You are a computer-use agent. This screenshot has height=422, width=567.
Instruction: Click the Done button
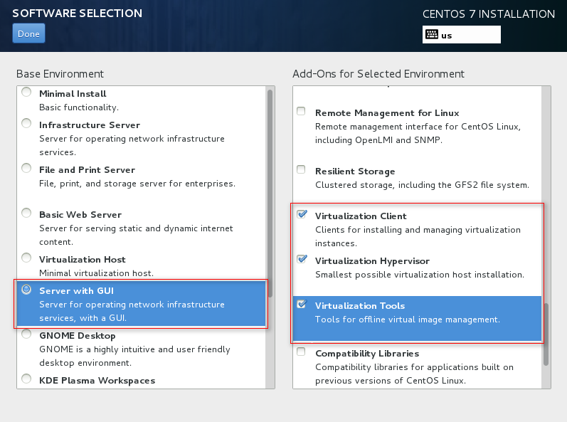(x=28, y=33)
